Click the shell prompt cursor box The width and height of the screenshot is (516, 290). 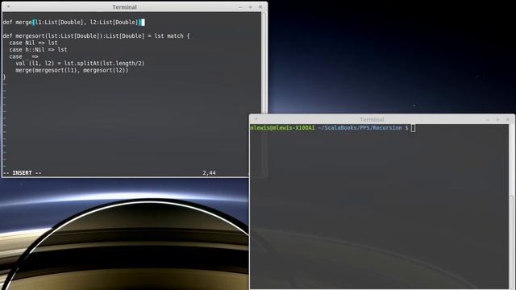click(414, 128)
